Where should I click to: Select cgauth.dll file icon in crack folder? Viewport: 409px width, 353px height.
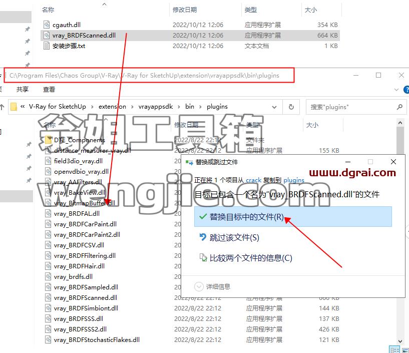(x=47, y=25)
